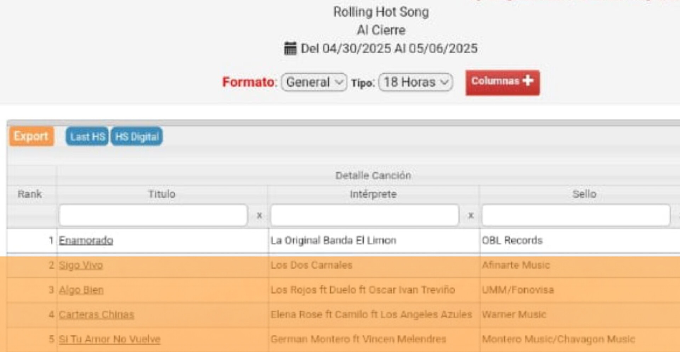Open the Si Tu Amor No Vuelve link
The width and height of the screenshot is (680, 352).
coord(109,339)
